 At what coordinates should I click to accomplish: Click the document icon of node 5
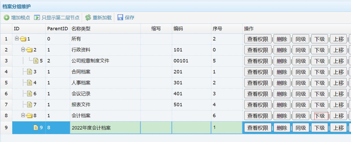36,61
